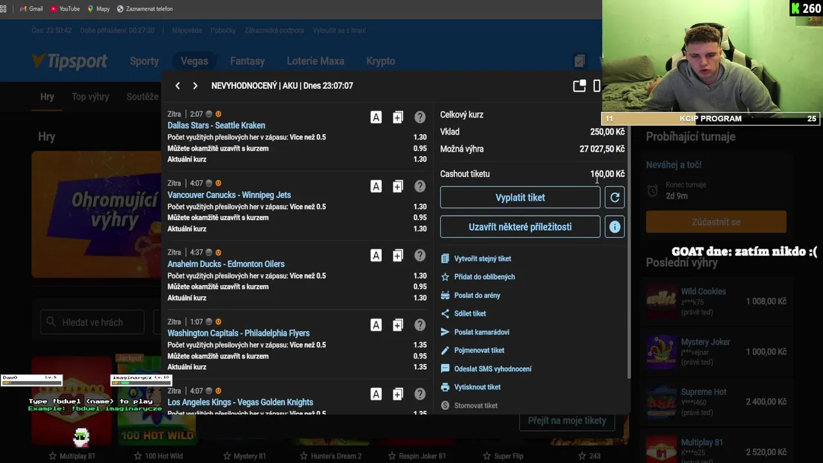Click the Zákaznická podpora header link
823x463 pixels.
pyautogui.click(x=274, y=30)
